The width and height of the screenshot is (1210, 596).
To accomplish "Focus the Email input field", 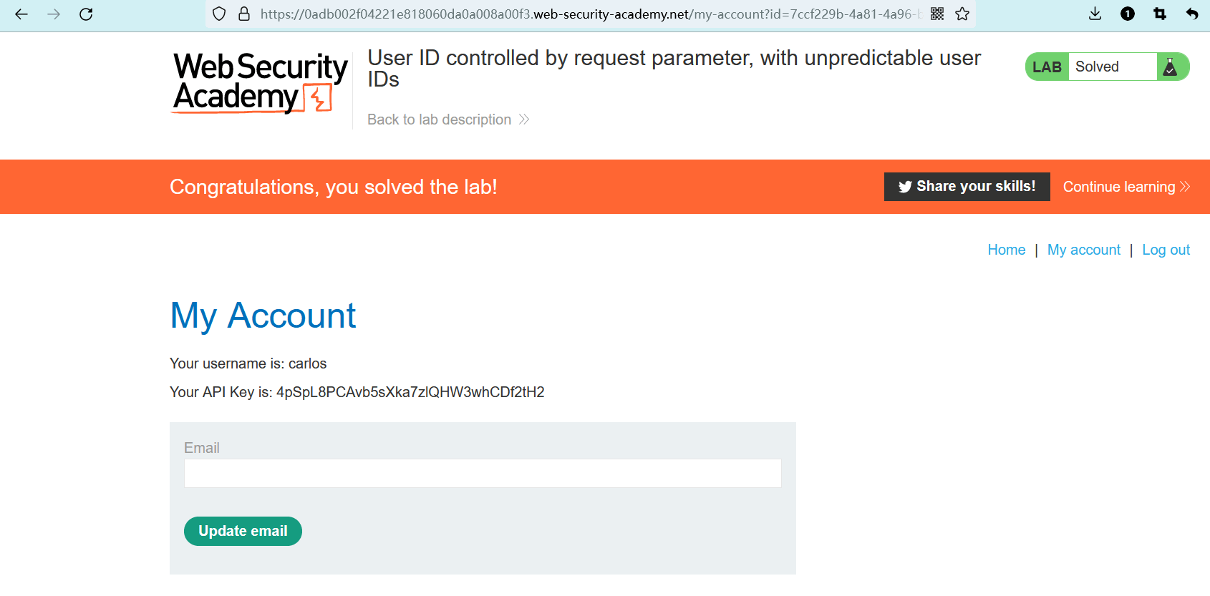I will pos(483,474).
